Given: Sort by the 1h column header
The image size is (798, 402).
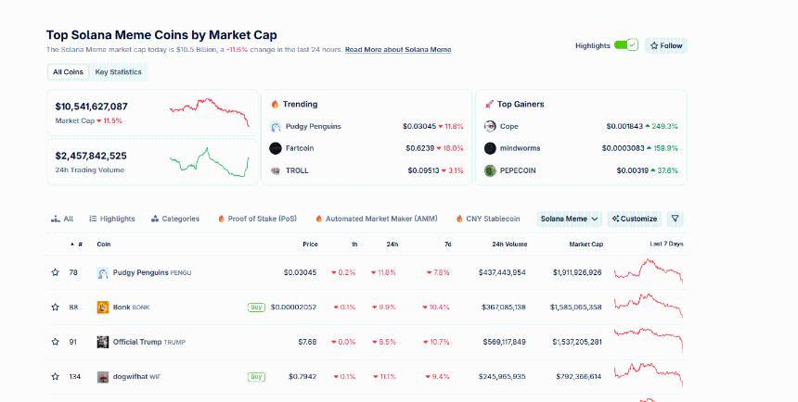Looking at the screenshot, I should [354, 245].
